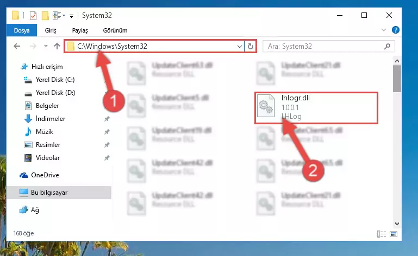418x256 pixels.
Task: Click the pin icon next to Videolar
Action: coord(107,158)
